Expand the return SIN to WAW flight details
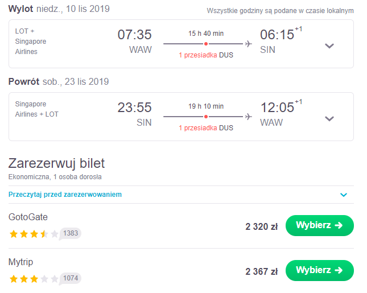367x293 pixels. (329, 119)
